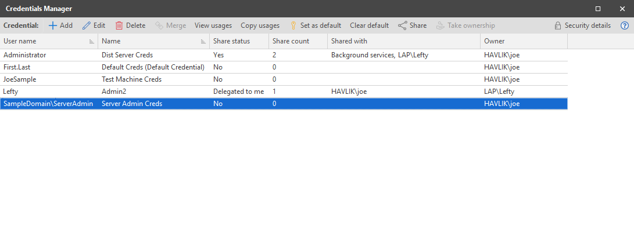Viewport: 634px width, 252px height.
Task: Click the Add credential plus icon
Action: click(52, 25)
